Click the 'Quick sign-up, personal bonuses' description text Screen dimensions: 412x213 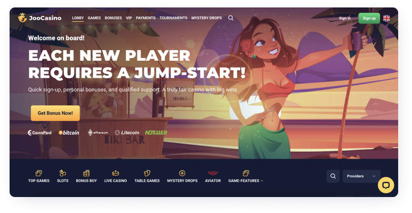click(x=133, y=89)
